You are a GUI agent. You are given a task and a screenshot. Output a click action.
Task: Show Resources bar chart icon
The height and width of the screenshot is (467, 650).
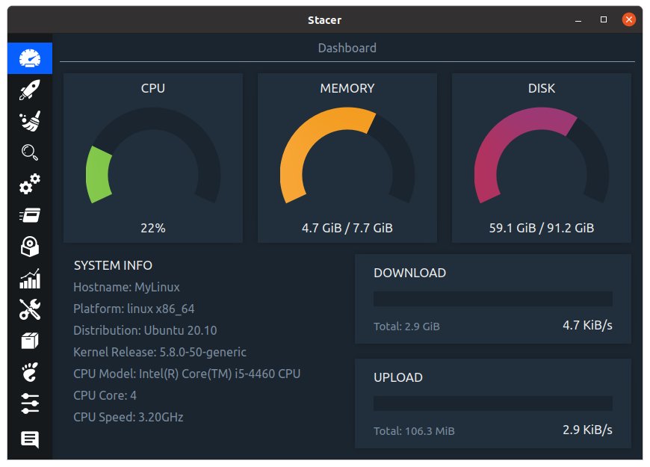coord(30,279)
